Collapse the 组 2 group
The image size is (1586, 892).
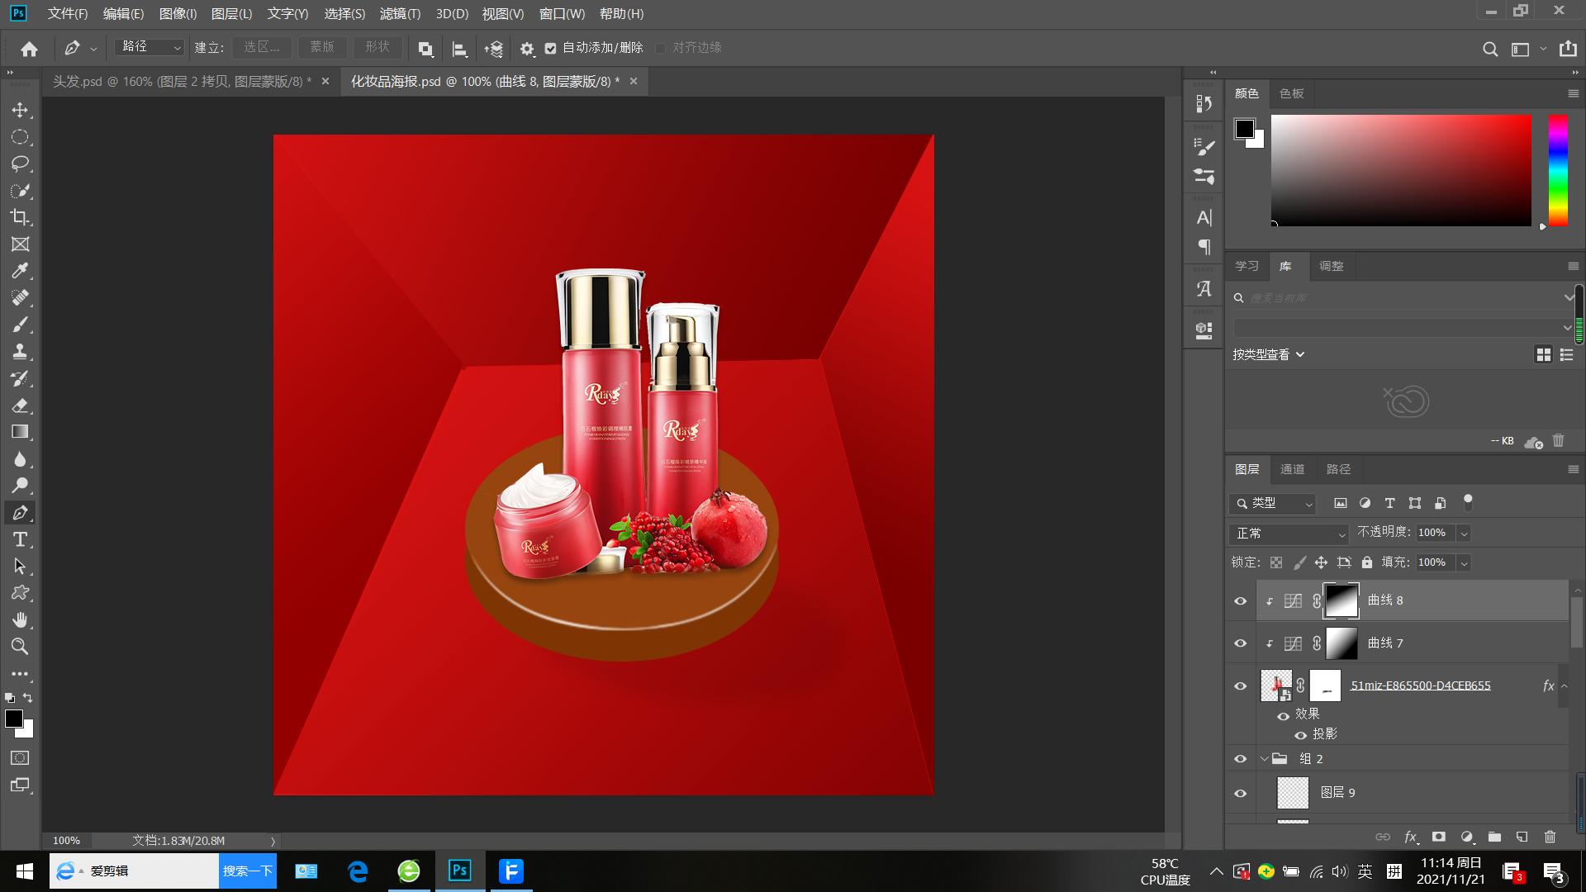(1264, 759)
